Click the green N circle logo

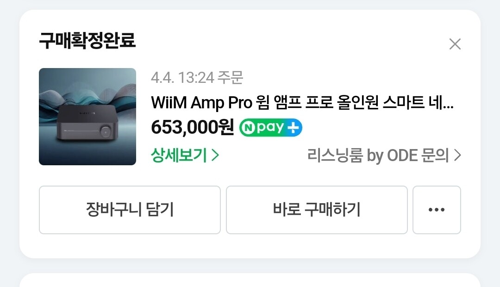point(248,128)
